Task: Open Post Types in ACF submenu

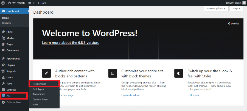Action: [x=38, y=89]
